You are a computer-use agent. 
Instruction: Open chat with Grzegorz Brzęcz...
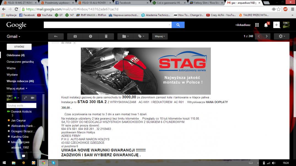[x=23, y=131]
